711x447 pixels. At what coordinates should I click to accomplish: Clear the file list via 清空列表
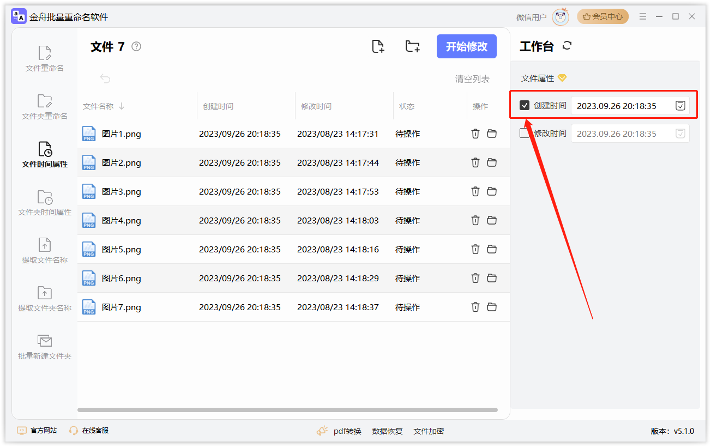(471, 78)
